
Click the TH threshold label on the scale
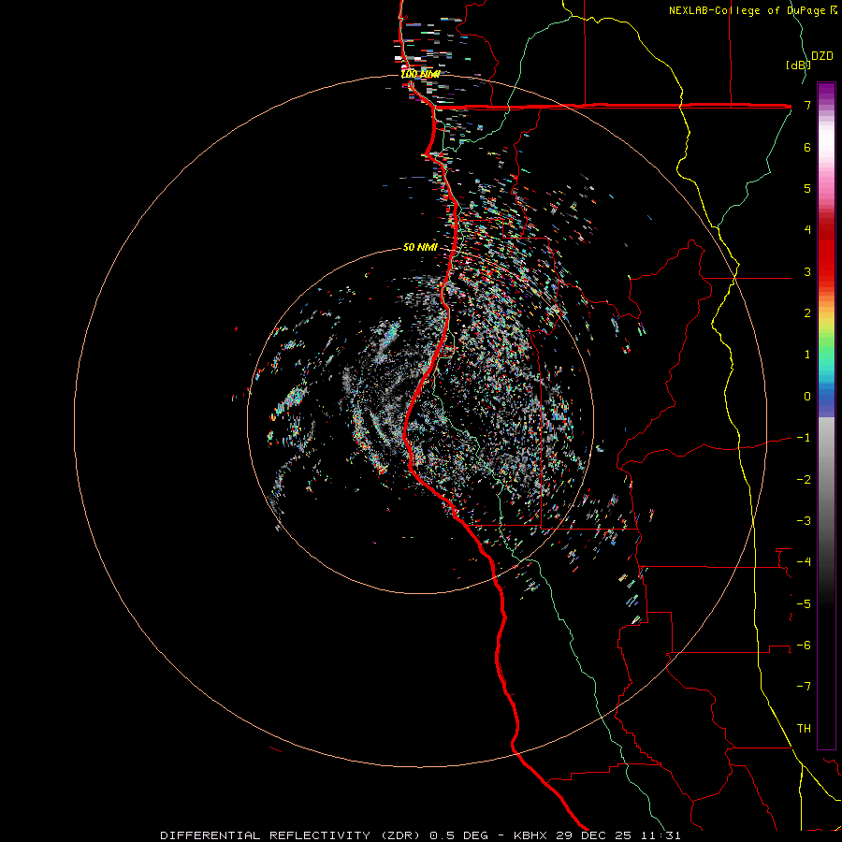coord(804,729)
